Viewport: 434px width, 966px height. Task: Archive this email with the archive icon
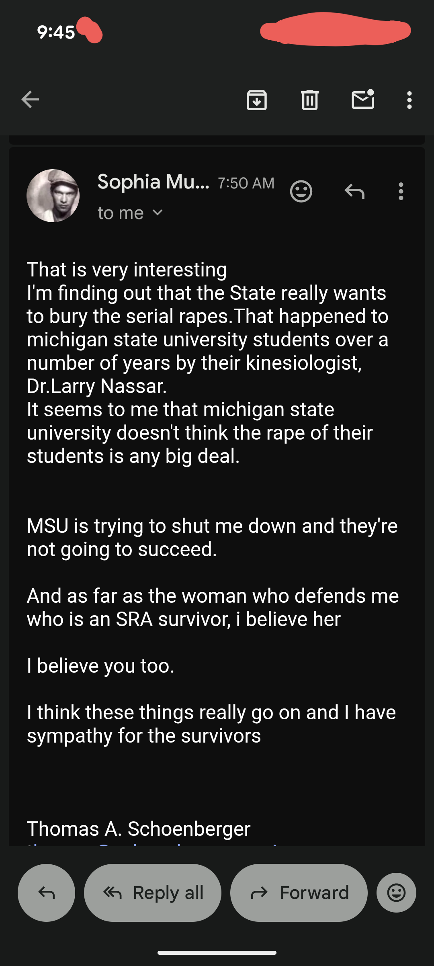[x=257, y=100]
